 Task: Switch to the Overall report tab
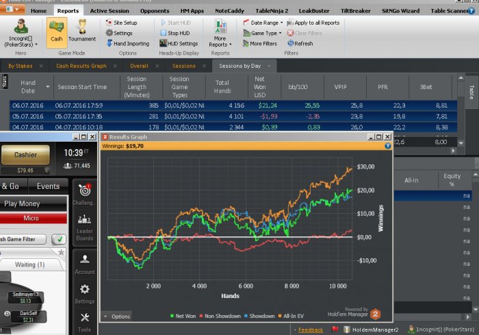[139, 66]
